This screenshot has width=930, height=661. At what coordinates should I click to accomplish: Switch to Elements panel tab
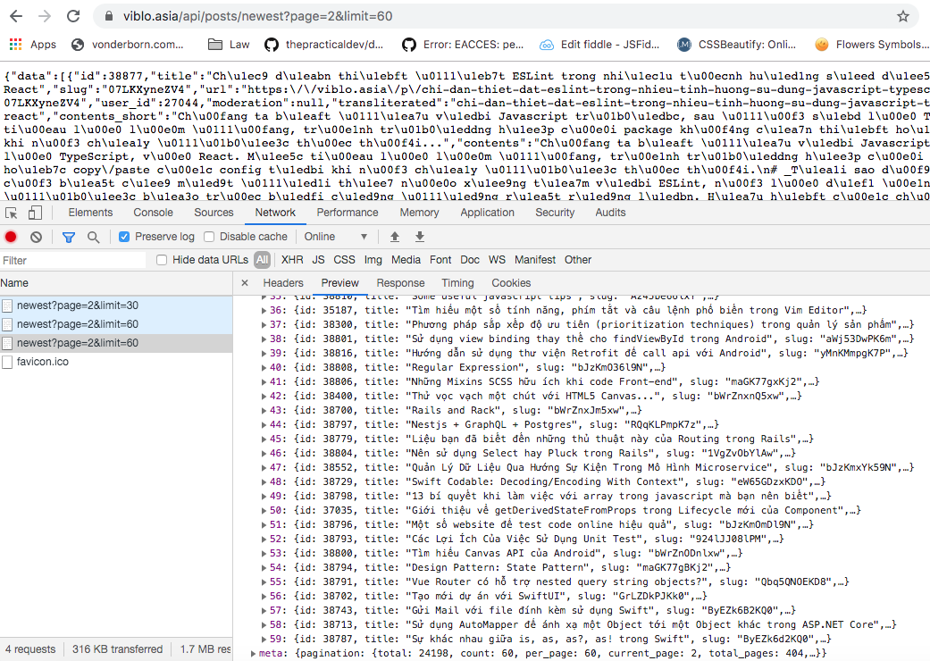click(x=90, y=213)
